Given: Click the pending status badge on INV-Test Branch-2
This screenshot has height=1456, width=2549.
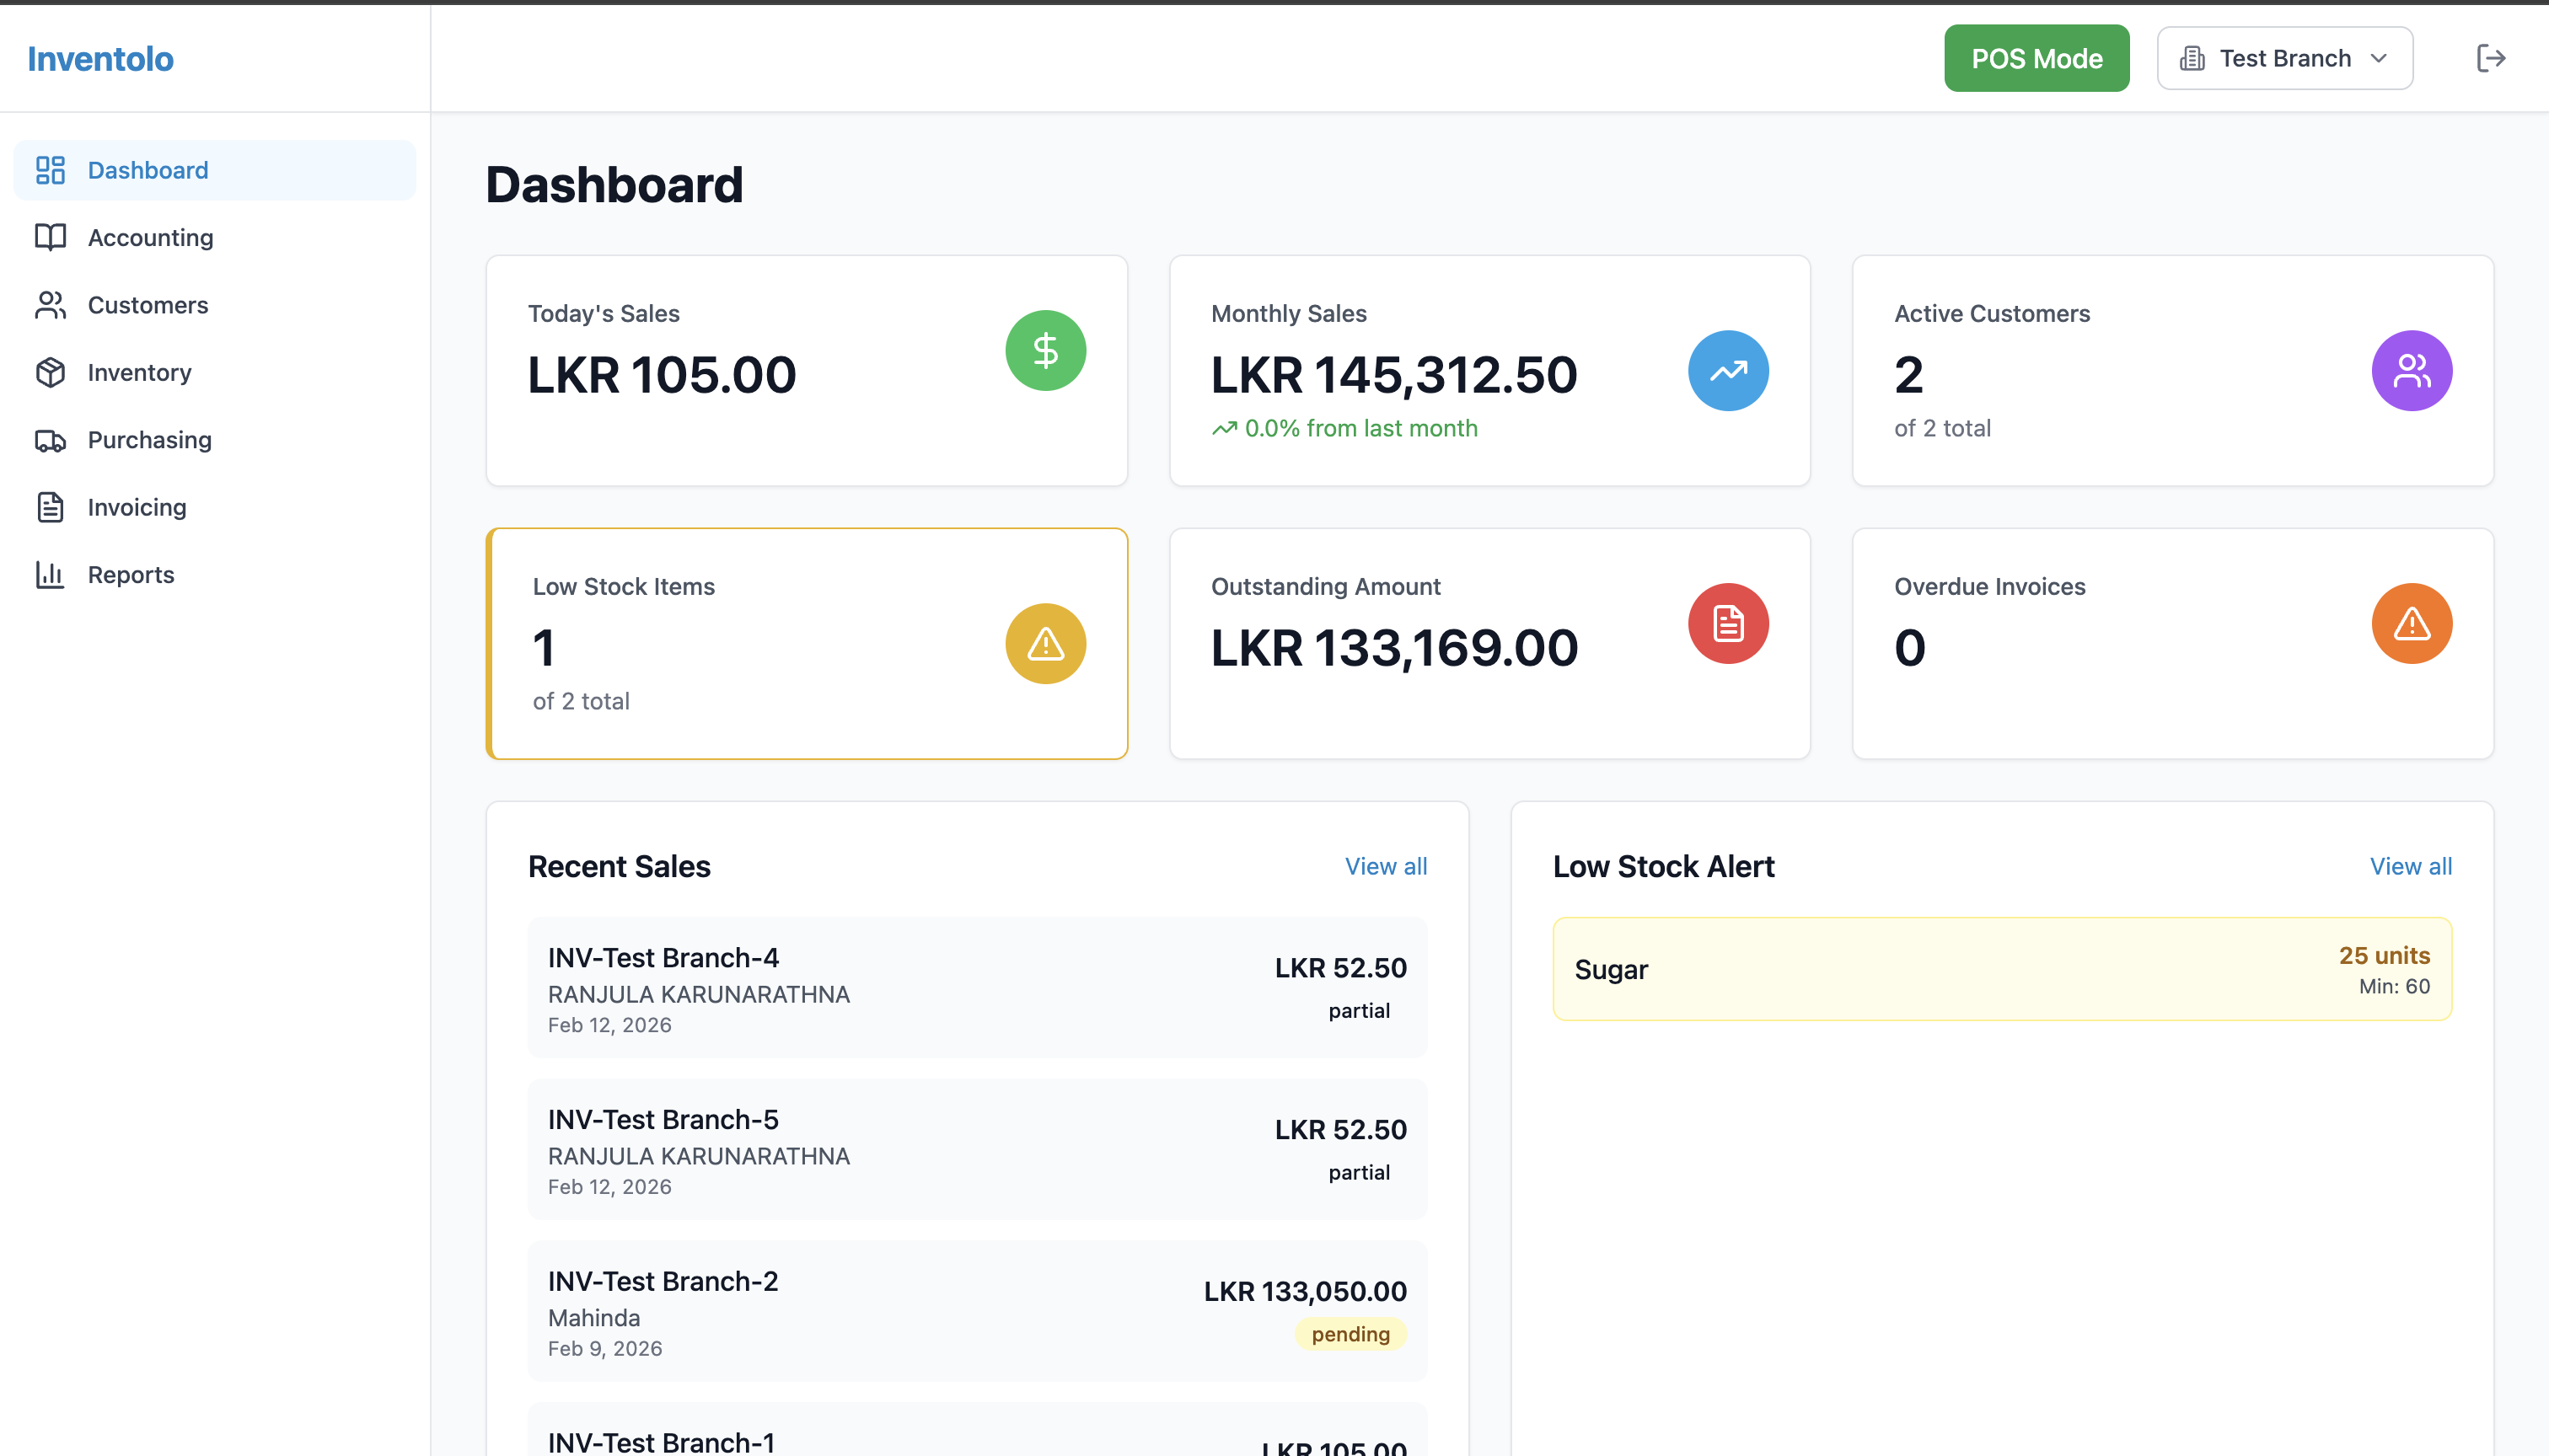Looking at the screenshot, I should (1350, 1334).
